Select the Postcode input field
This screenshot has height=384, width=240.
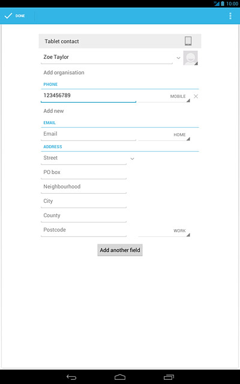pyautogui.click(x=84, y=230)
